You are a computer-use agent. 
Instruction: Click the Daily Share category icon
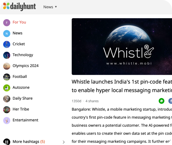(x=7, y=99)
